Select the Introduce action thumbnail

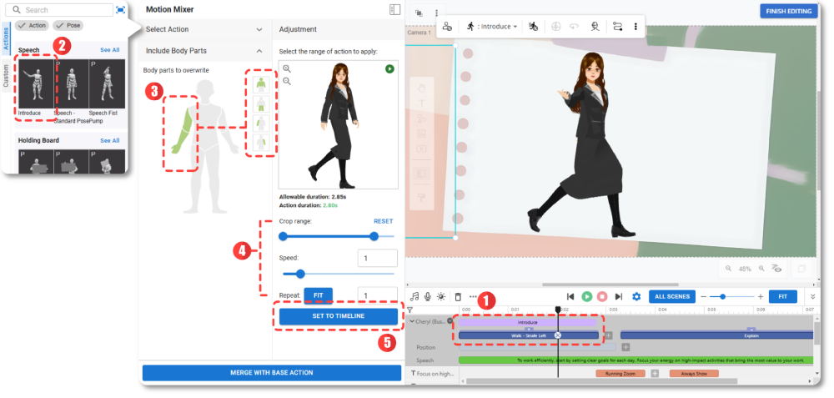33,85
